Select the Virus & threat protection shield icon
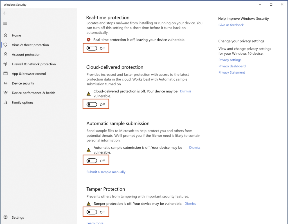The image size is (288, 224). (x=5, y=45)
